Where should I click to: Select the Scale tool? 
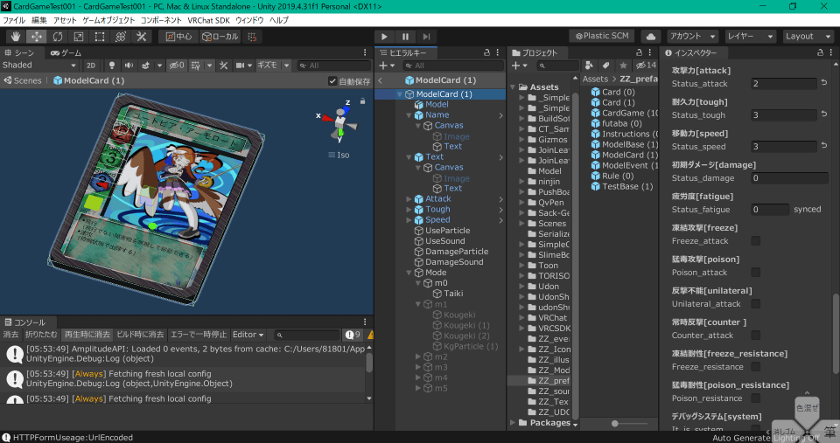tap(79, 37)
